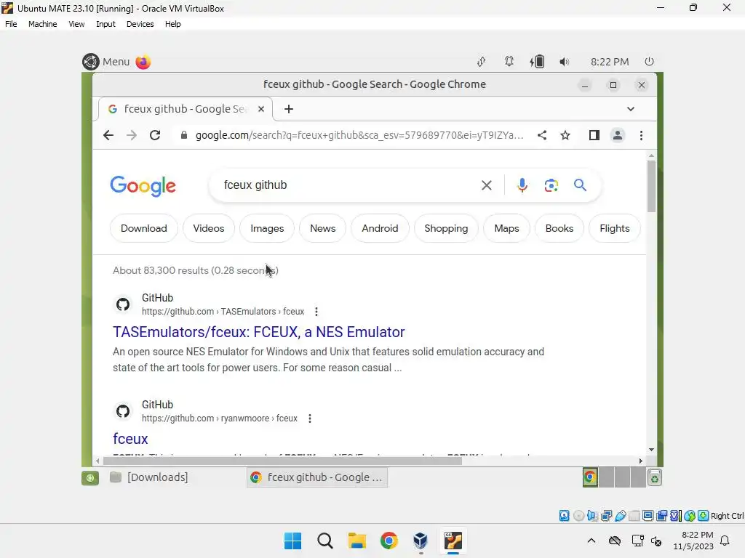This screenshot has height=558, width=745.
Task: Open VirtualBox audio indicator
Action: (x=592, y=516)
